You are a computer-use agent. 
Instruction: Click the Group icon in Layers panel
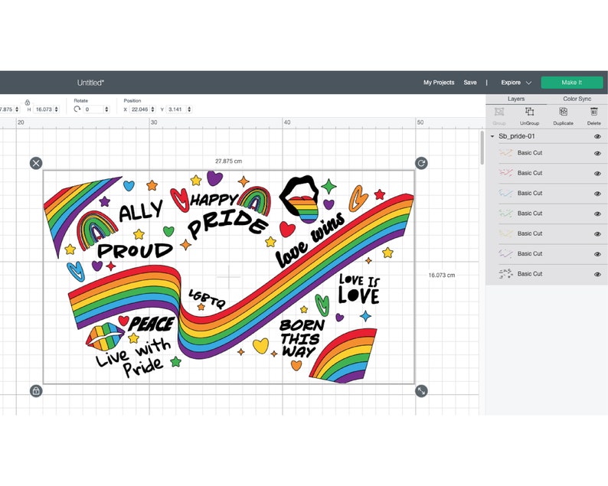pos(499,112)
